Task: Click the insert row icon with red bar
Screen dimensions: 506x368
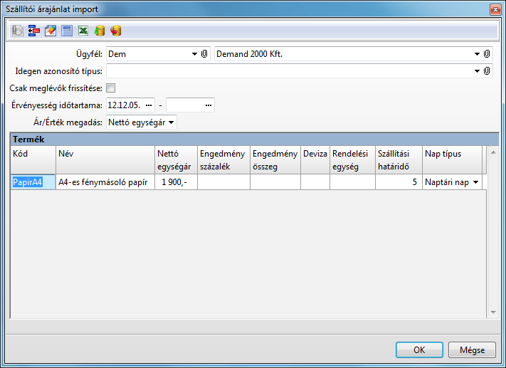Action: click(34, 31)
